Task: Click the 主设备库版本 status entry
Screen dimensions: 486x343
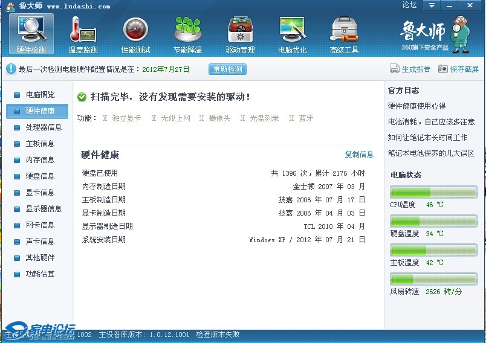Action: 144,335
